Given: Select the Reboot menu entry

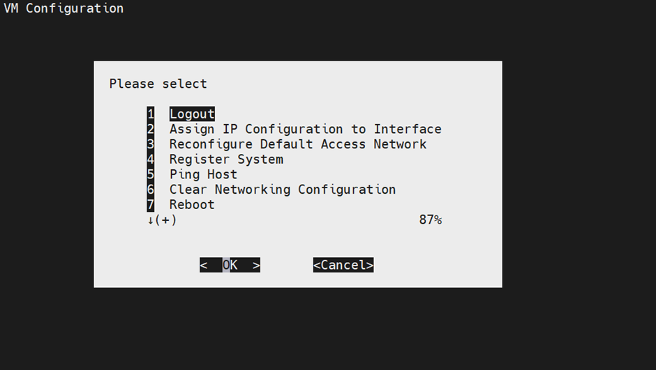Looking at the screenshot, I should pos(192,205).
